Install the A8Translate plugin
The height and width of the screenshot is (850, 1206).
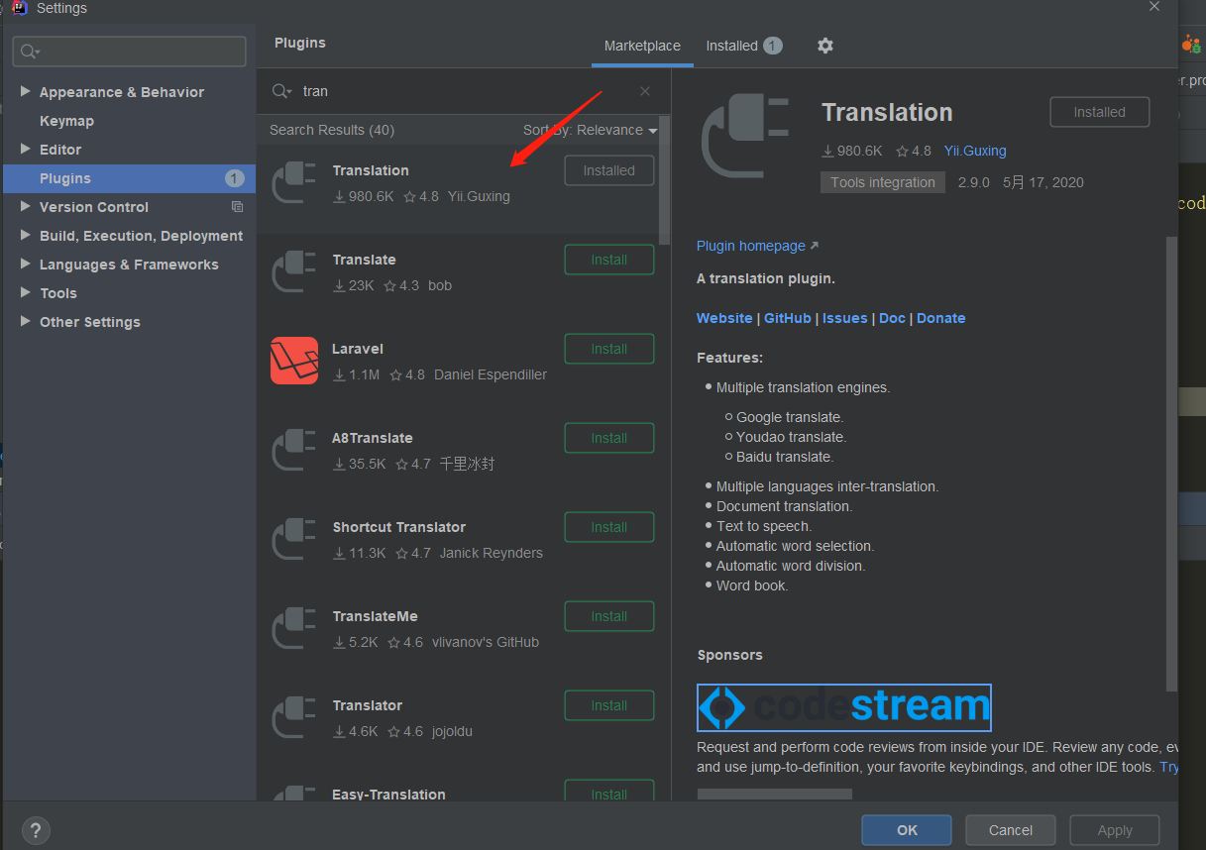(609, 438)
